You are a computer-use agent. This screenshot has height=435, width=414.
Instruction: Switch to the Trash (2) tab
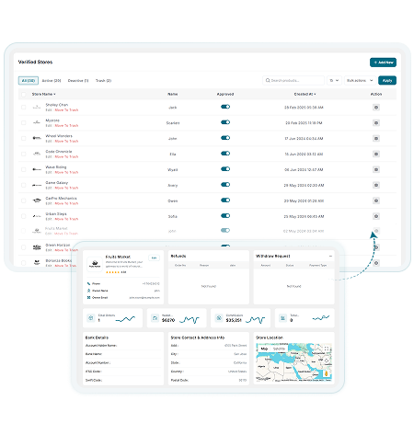(103, 81)
